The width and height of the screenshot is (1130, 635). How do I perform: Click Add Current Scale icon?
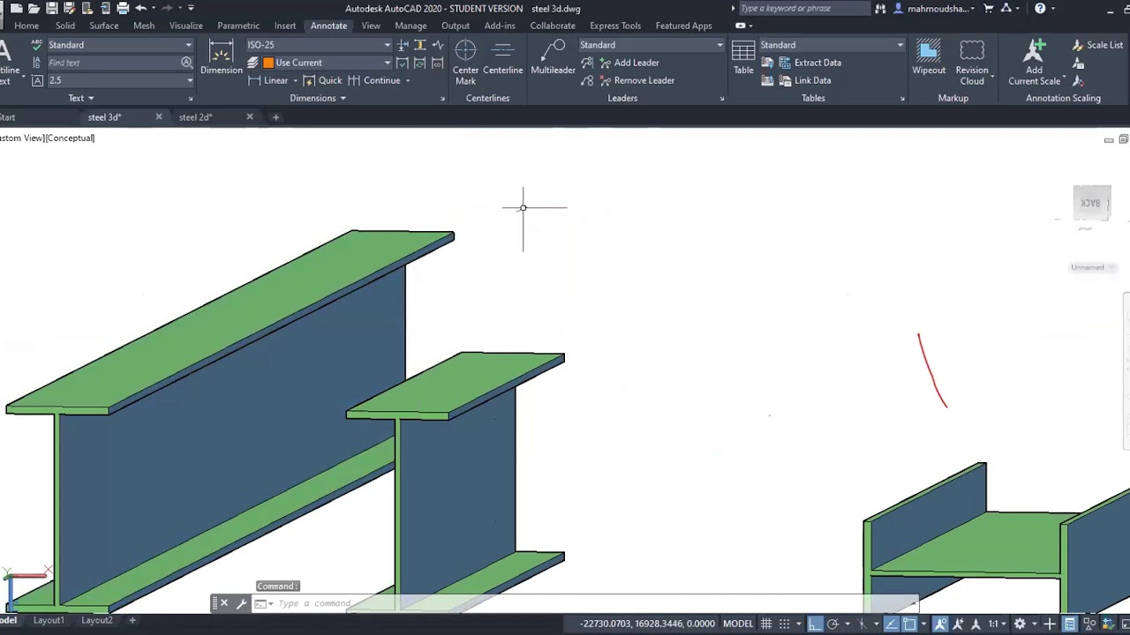point(1034,63)
